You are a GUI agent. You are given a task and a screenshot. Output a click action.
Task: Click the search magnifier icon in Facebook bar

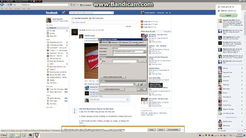112,13
